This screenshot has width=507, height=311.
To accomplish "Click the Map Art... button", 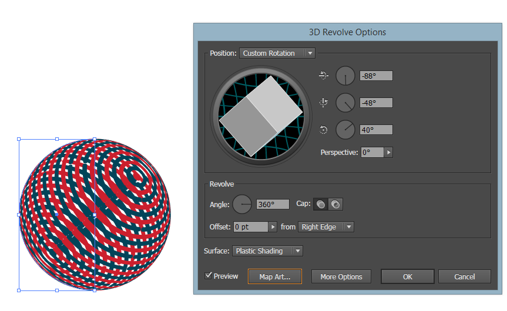I will click(x=275, y=277).
